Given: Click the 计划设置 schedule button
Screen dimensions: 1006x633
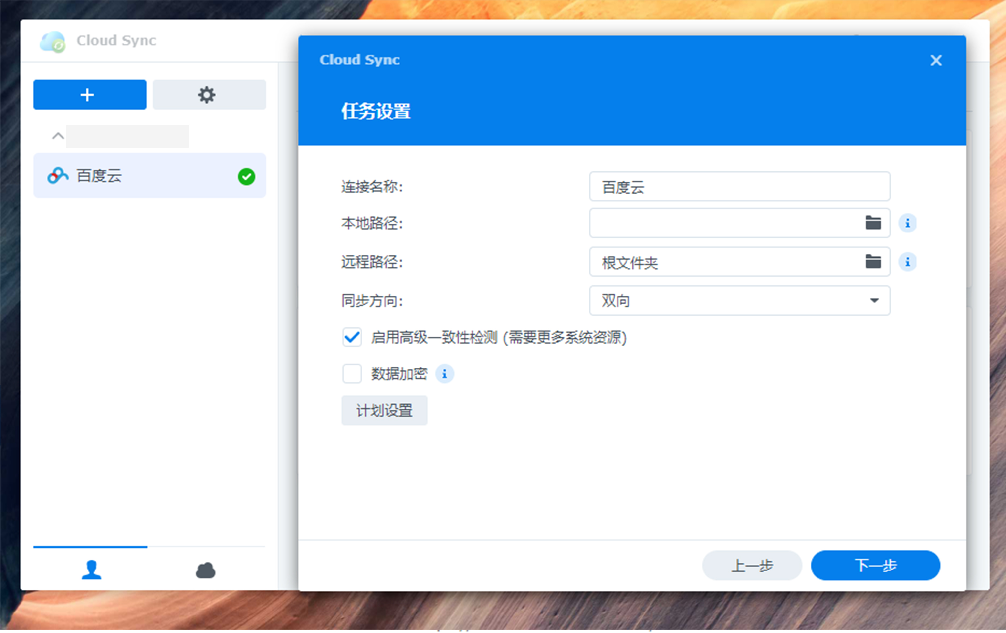Looking at the screenshot, I should (384, 410).
